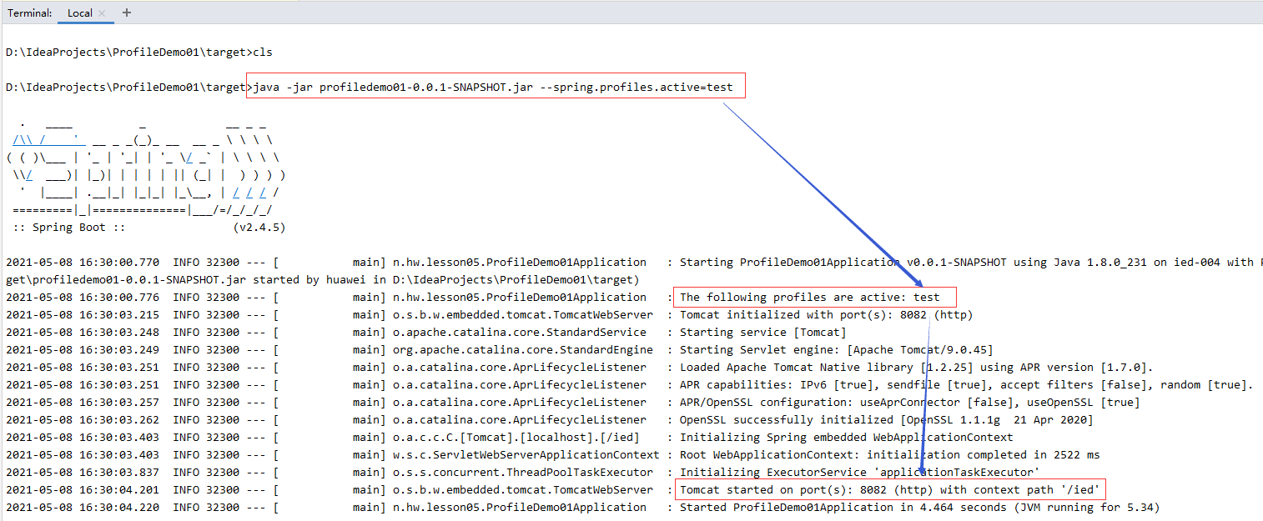Click "Initializing ExecutorService 'applicationTaskExecutor'" message
1263x521 pixels.
[860, 472]
